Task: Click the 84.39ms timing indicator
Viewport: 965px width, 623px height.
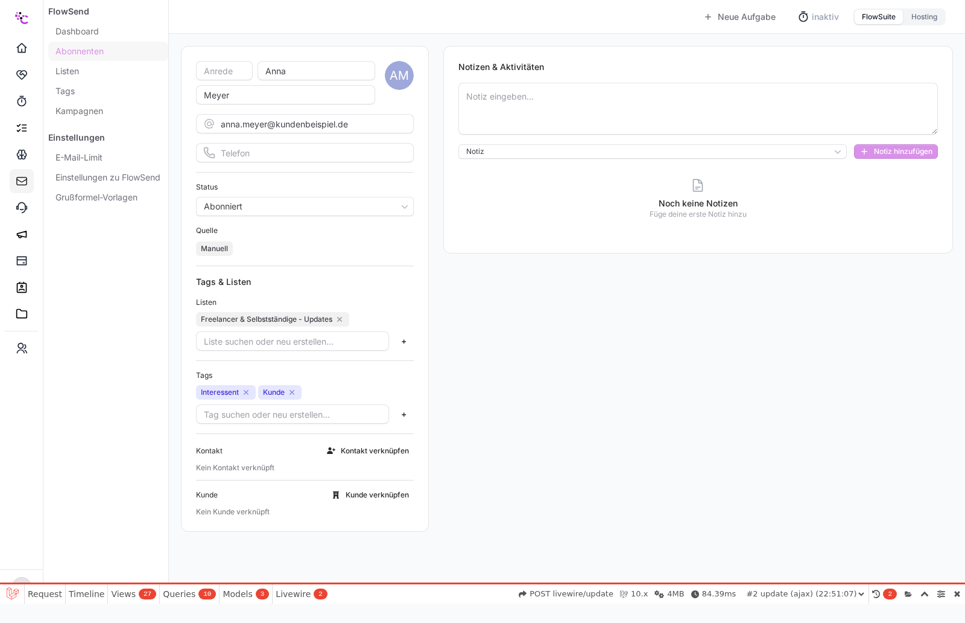Action: click(x=713, y=594)
